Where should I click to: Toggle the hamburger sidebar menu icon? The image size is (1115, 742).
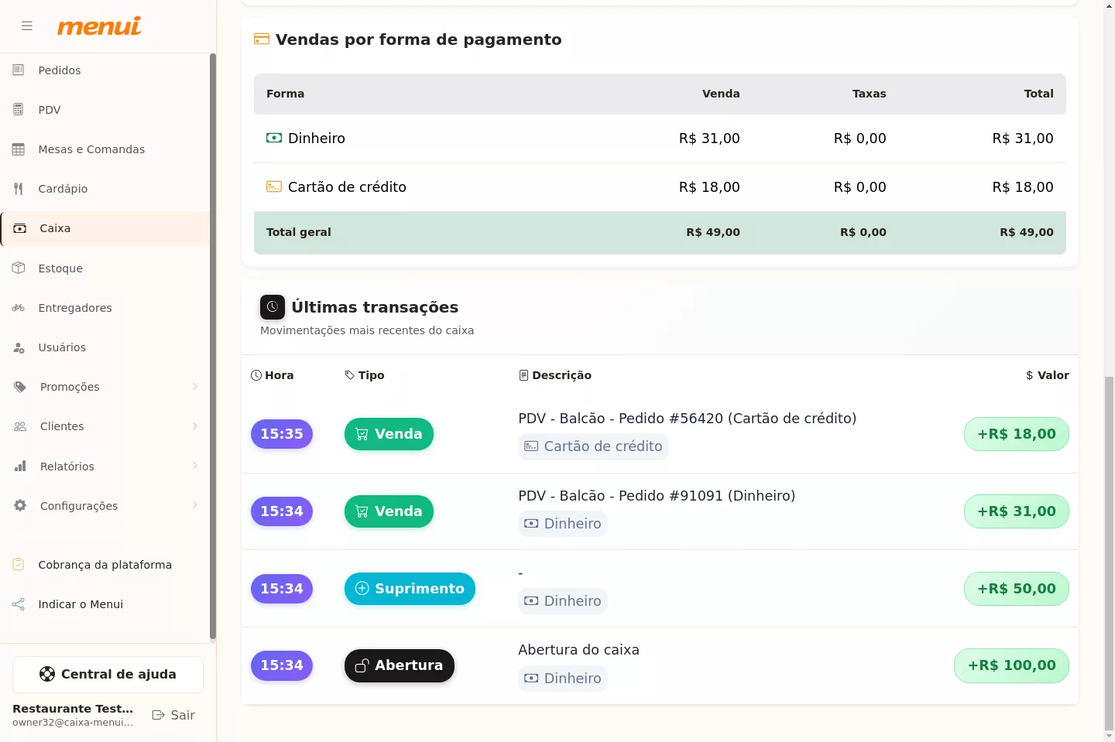[x=27, y=26]
